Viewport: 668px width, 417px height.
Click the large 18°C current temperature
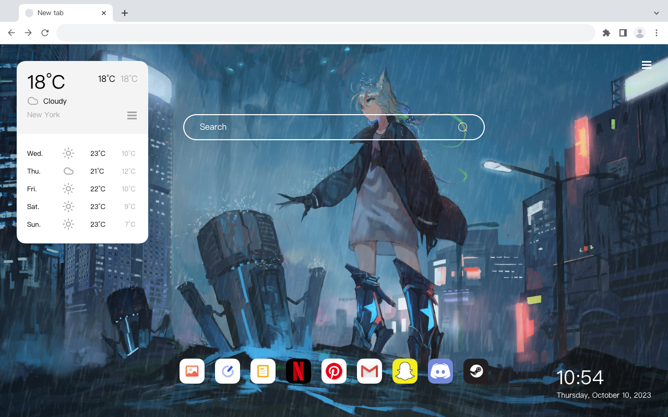(x=46, y=82)
